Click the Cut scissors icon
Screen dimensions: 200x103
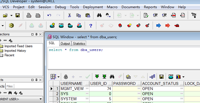69,16
